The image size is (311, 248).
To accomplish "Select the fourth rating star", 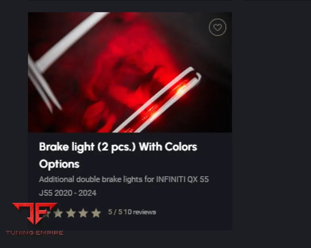I will click(x=83, y=213).
